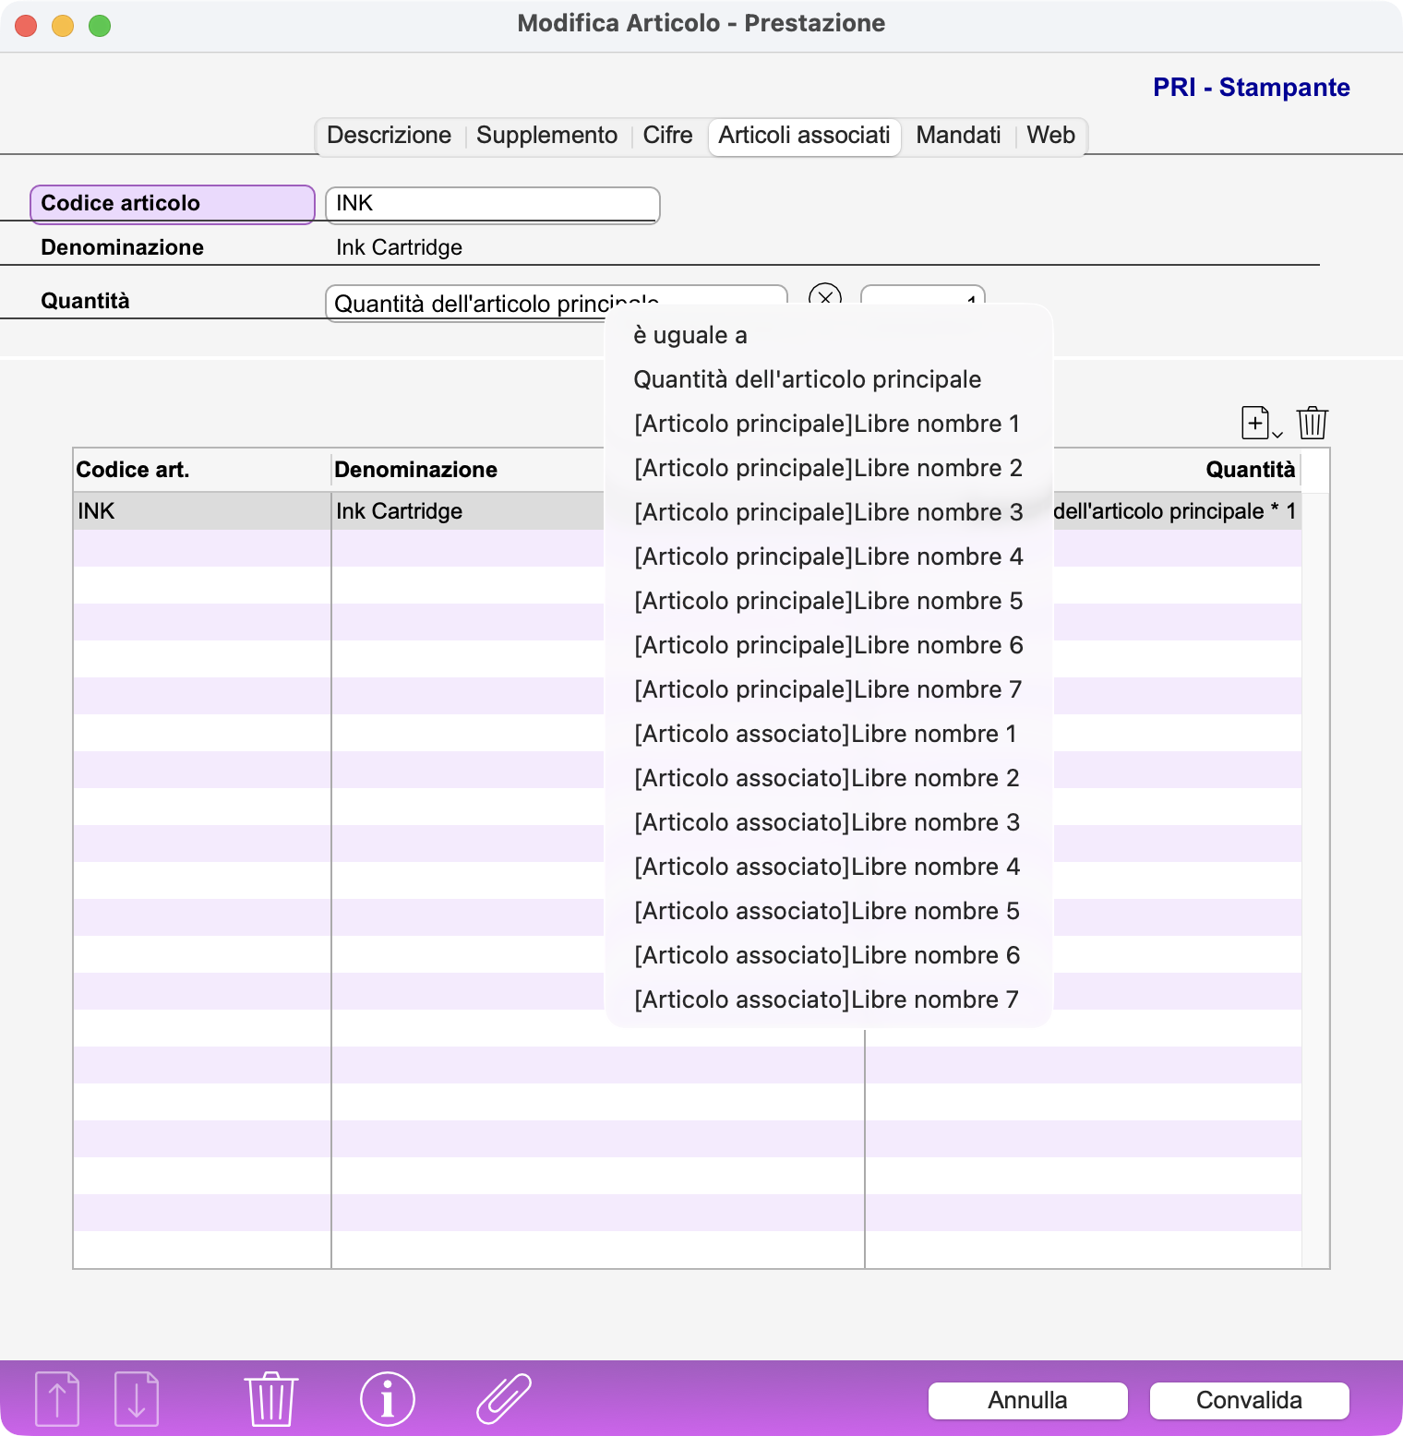Click the move up arrow icon
Viewport: 1403px width, 1436px height.
coord(57,1399)
